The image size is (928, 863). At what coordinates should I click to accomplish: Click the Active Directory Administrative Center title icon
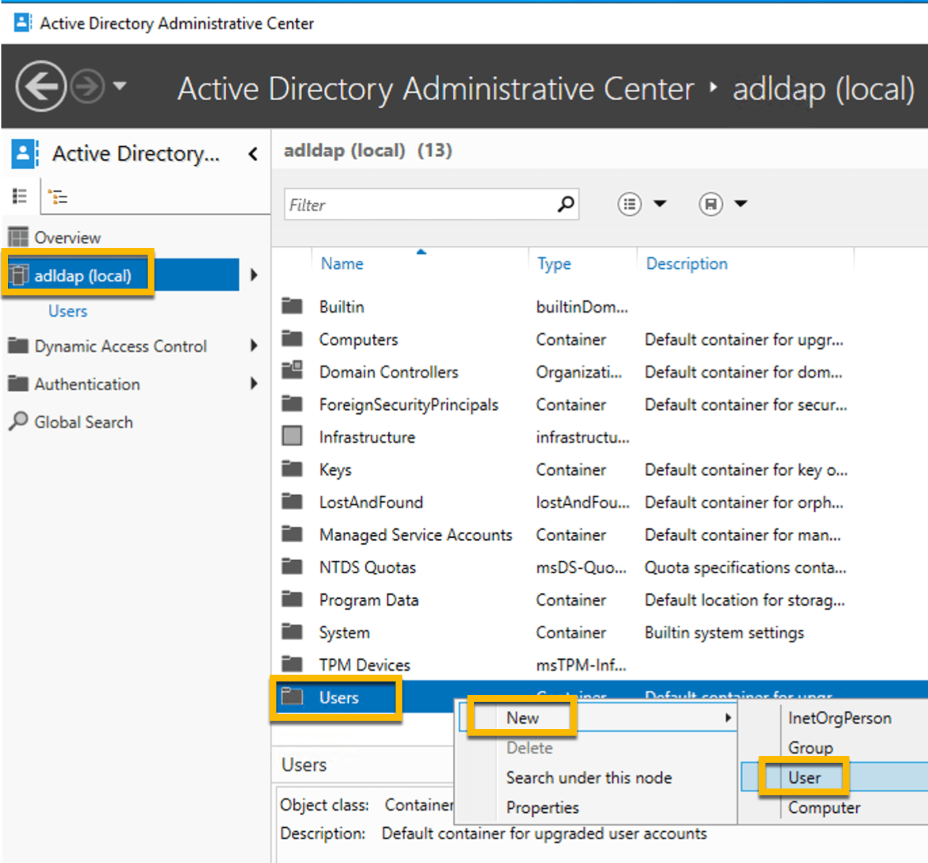[23, 23]
